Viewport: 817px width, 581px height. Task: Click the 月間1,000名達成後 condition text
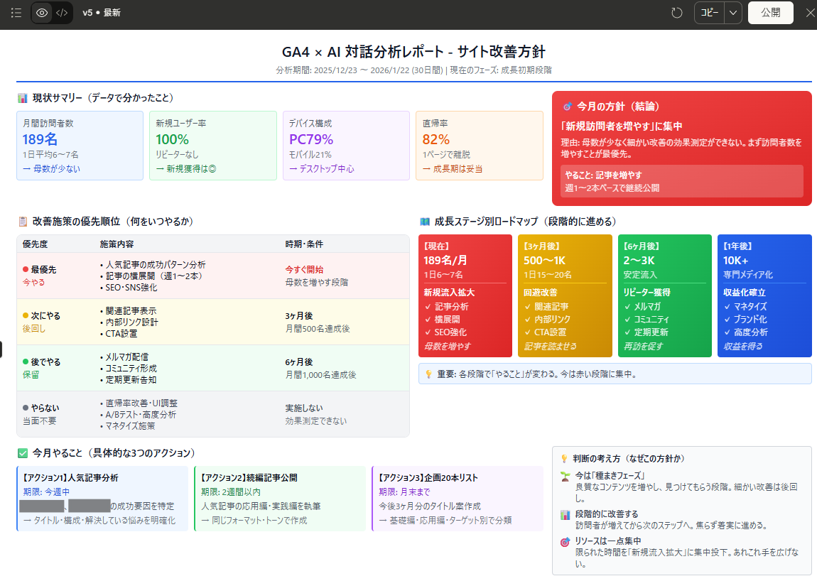pos(320,375)
